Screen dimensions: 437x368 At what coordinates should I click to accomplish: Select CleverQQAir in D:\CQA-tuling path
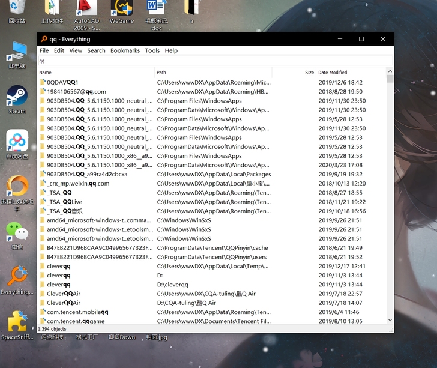tap(212, 303)
